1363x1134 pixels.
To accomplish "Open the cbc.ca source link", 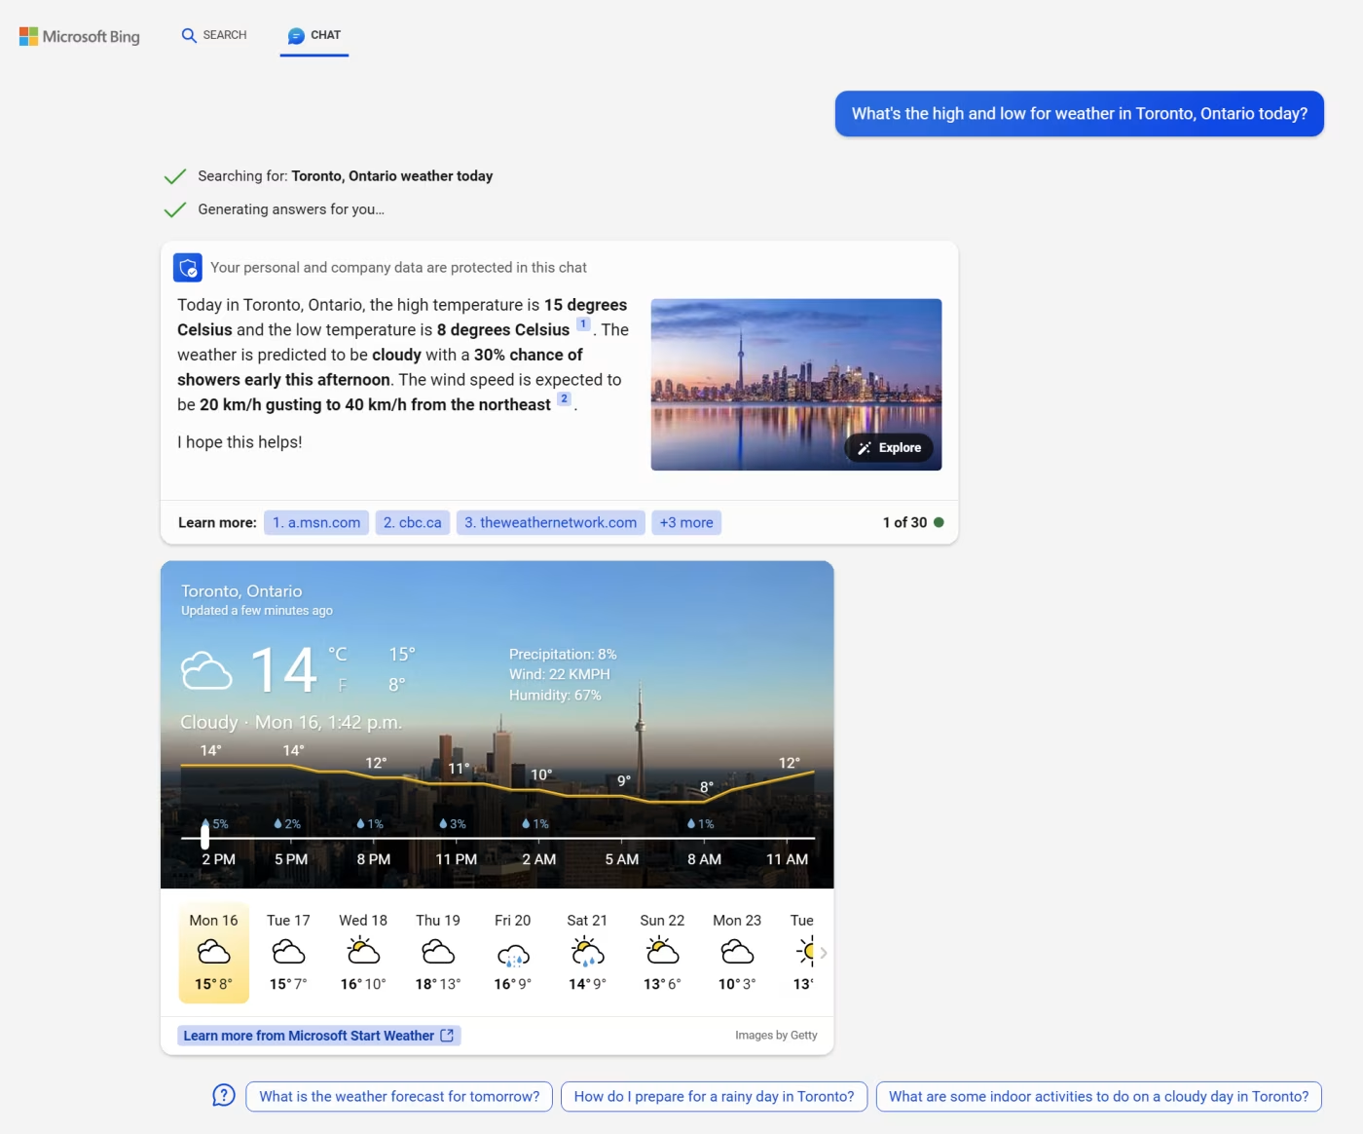I will point(413,522).
